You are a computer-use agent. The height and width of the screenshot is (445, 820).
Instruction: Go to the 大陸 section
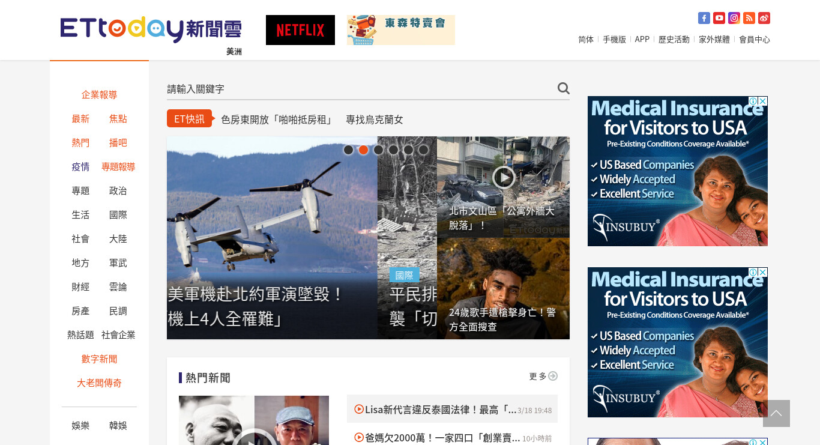pyautogui.click(x=118, y=238)
